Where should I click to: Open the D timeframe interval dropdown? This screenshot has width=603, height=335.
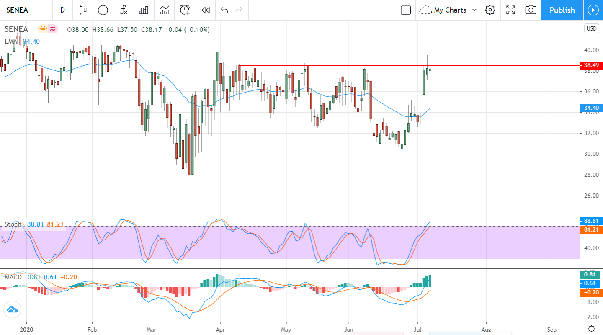(62, 10)
